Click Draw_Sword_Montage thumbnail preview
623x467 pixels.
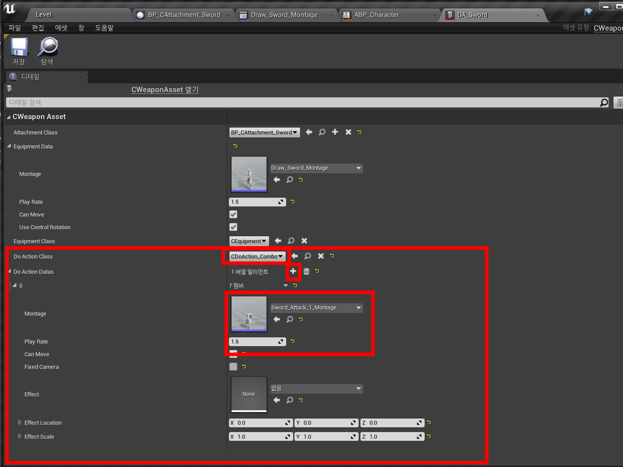point(249,174)
